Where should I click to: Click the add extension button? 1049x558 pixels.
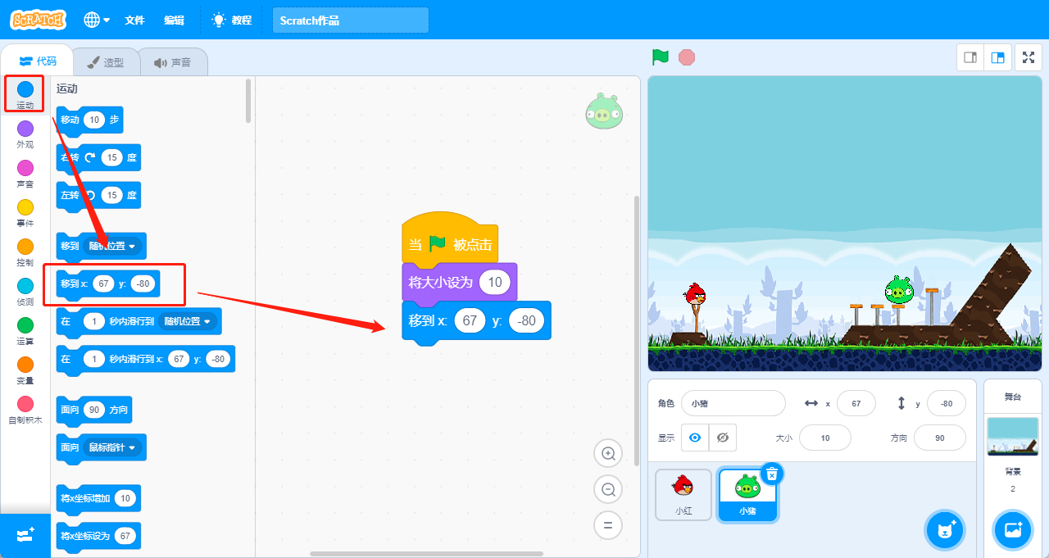coord(25,535)
